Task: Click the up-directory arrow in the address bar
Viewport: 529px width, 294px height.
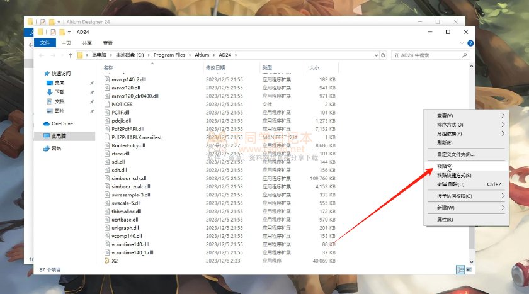Action: [69, 55]
